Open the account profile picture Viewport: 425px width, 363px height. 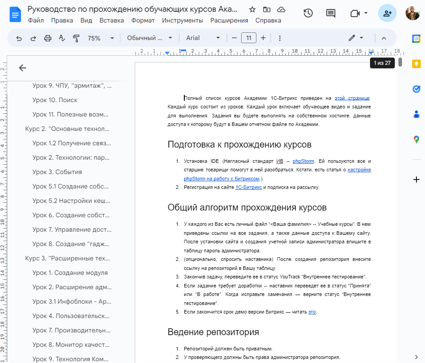[412, 13]
